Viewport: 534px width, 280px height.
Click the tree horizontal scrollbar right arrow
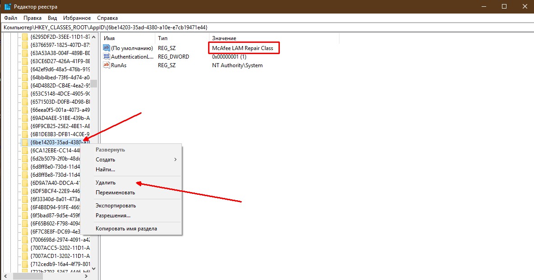click(x=86, y=276)
